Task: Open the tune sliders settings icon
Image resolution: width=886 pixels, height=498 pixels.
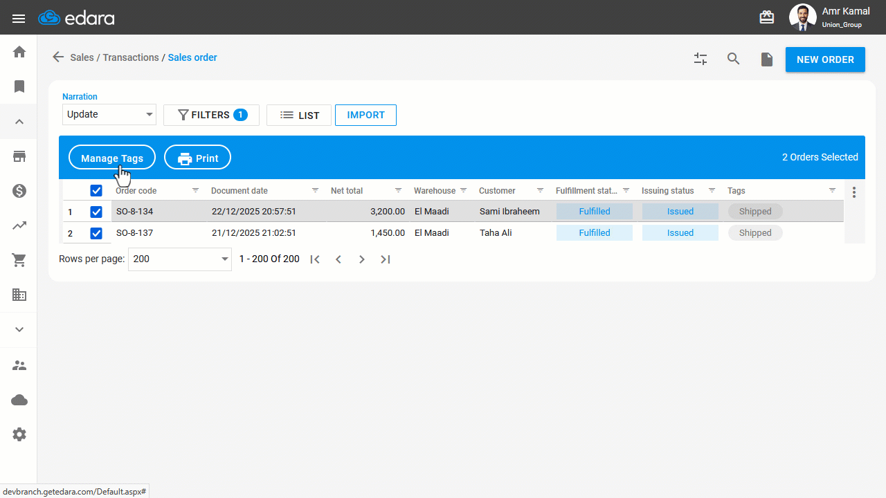Action: [x=700, y=59]
